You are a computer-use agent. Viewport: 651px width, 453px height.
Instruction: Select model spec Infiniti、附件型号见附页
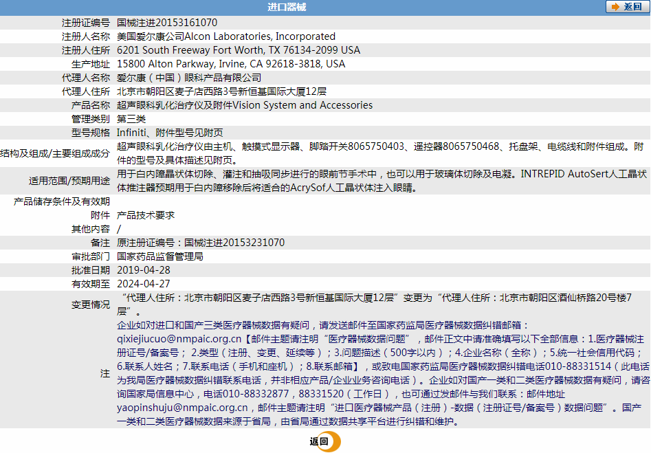[x=170, y=133]
